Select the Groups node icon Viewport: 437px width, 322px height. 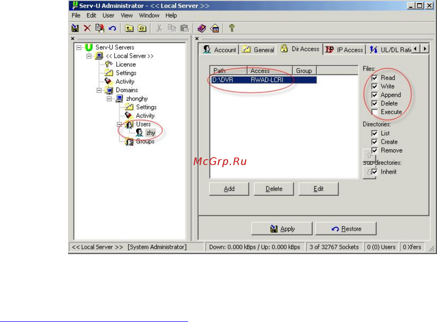point(129,141)
